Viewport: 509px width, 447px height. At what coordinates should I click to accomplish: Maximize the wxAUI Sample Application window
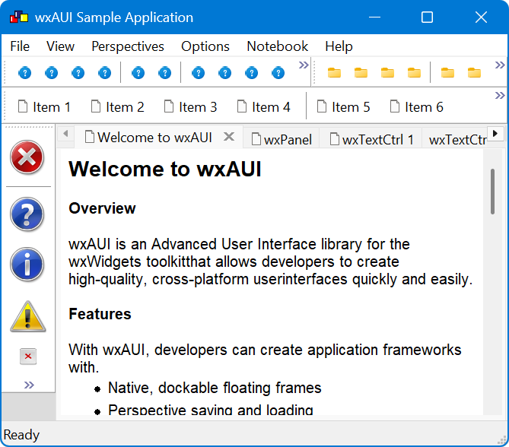coord(427,17)
